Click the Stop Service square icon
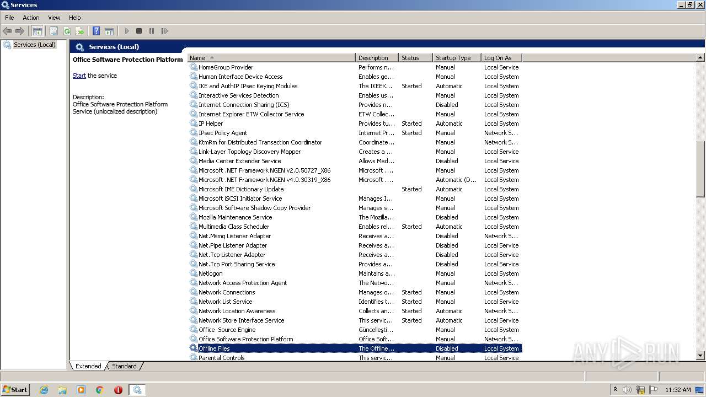The image size is (706, 397). tap(139, 31)
